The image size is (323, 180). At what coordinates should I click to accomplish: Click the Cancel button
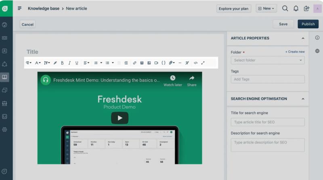27,25
